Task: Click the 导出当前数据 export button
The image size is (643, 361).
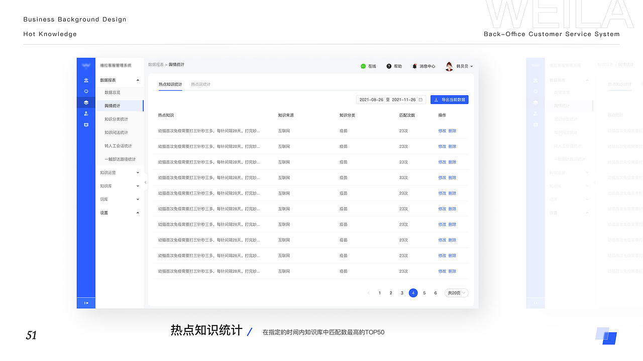Action: [x=449, y=100]
